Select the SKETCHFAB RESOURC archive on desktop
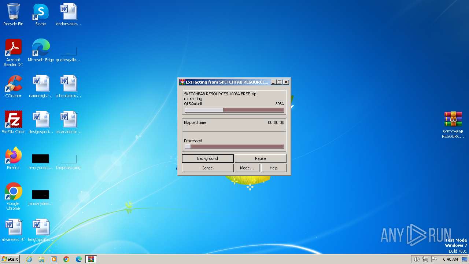The image size is (469, 264). 453,125
